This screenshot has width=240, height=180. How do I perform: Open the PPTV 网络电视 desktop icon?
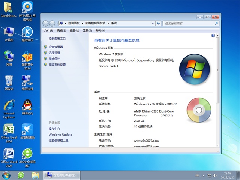click(27, 9)
